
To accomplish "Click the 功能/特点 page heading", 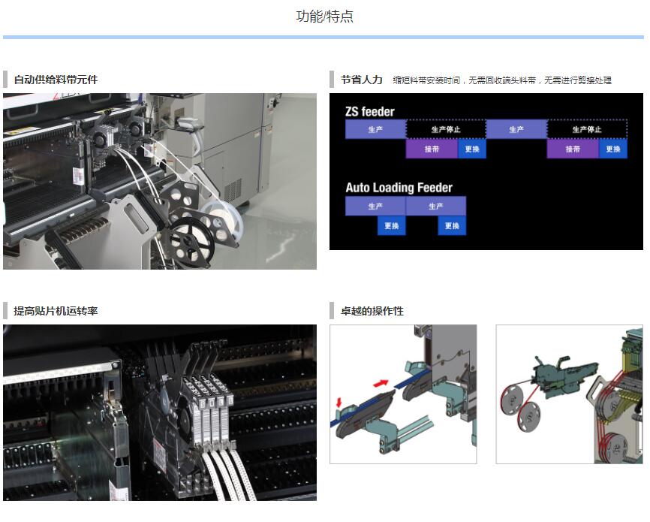I will [324, 17].
